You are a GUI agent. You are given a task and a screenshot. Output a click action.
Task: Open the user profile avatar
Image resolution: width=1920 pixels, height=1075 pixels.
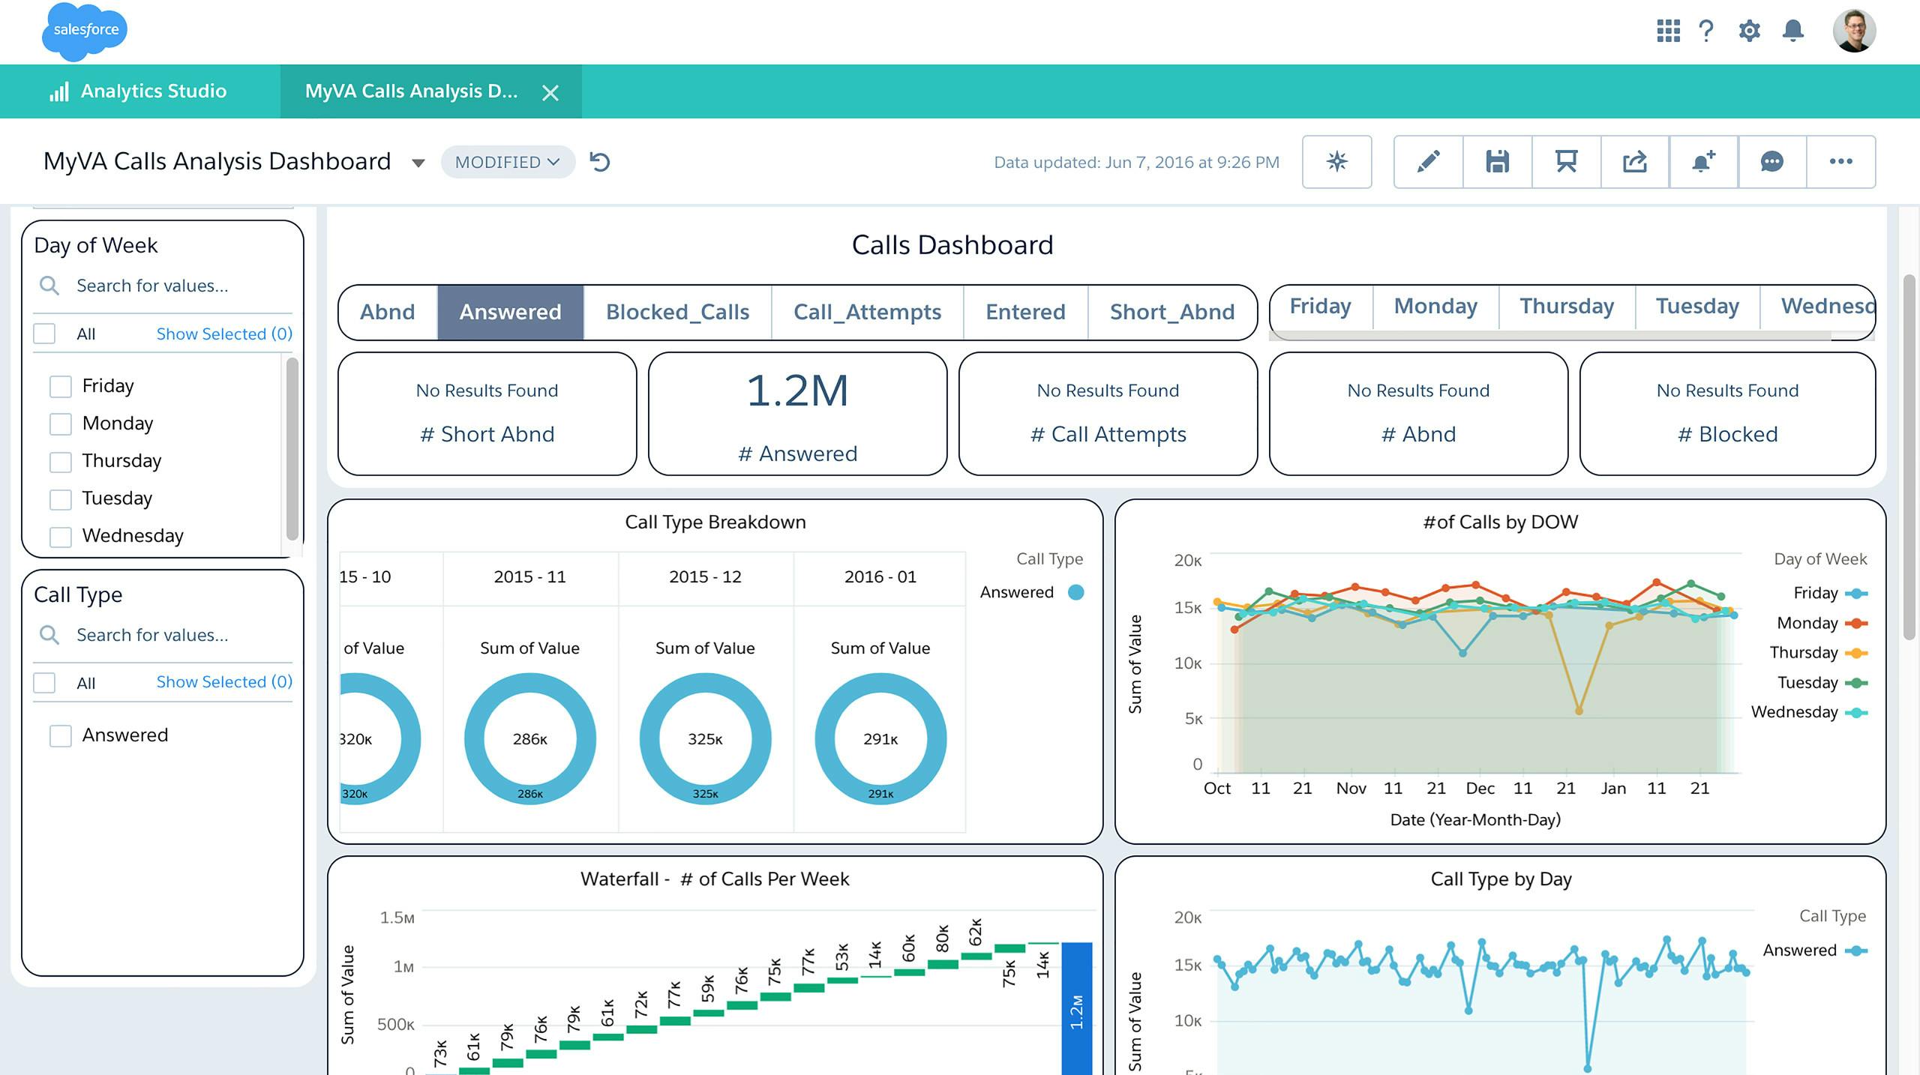[1854, 31]
